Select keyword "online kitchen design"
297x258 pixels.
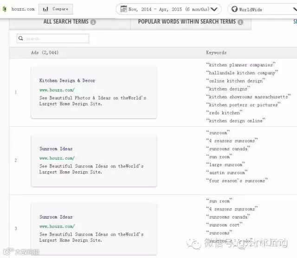(236, 81)
